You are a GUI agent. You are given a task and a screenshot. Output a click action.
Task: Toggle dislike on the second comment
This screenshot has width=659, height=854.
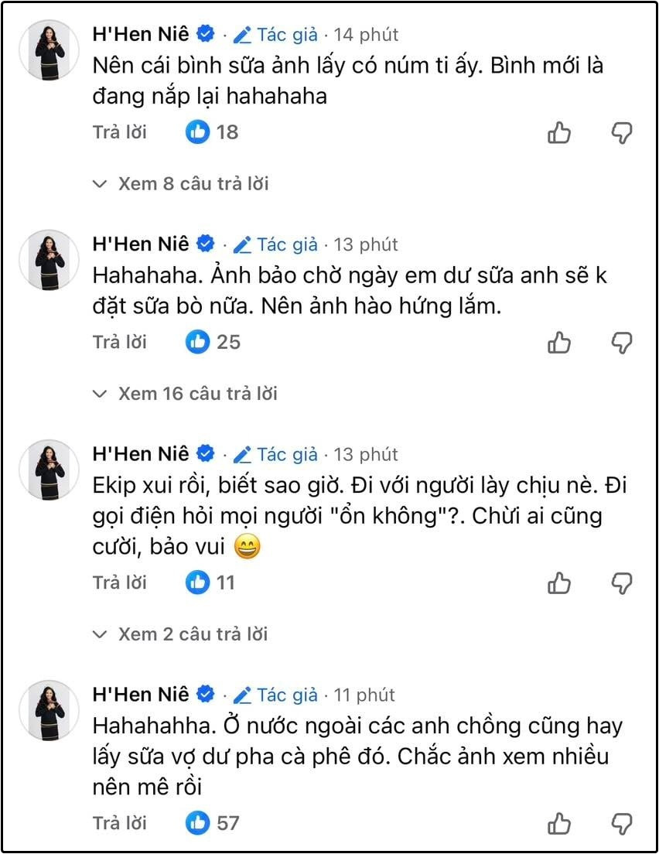623,343
